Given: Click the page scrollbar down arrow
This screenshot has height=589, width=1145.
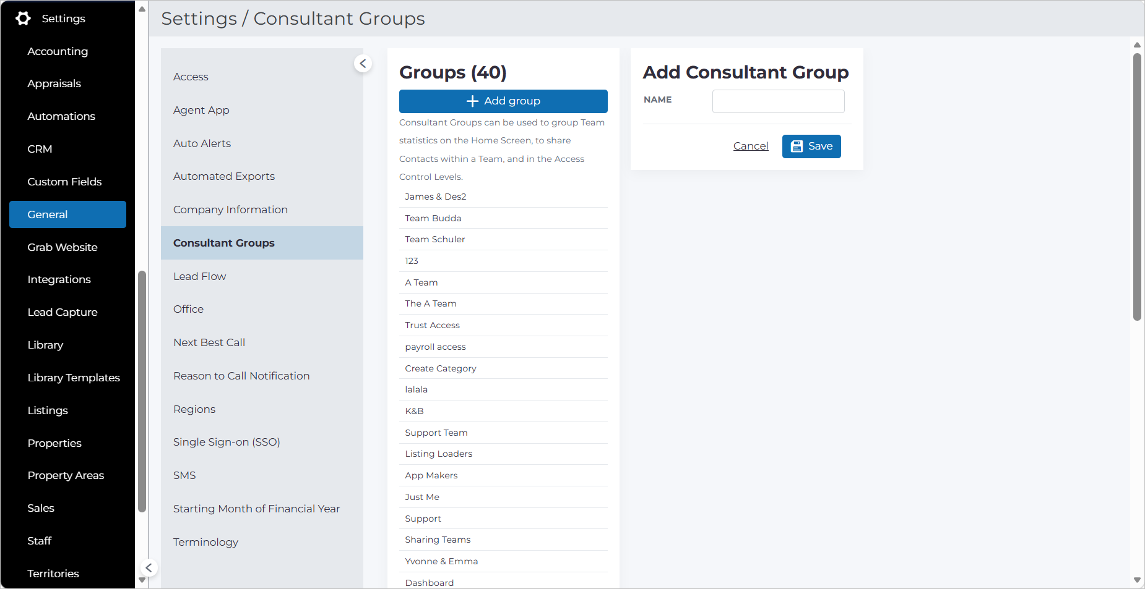Looking at the screenshot, I should click(x=1137, y=580).
